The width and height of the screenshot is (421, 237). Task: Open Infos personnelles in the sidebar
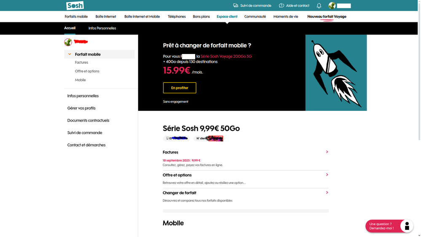(x=83, y=96)
